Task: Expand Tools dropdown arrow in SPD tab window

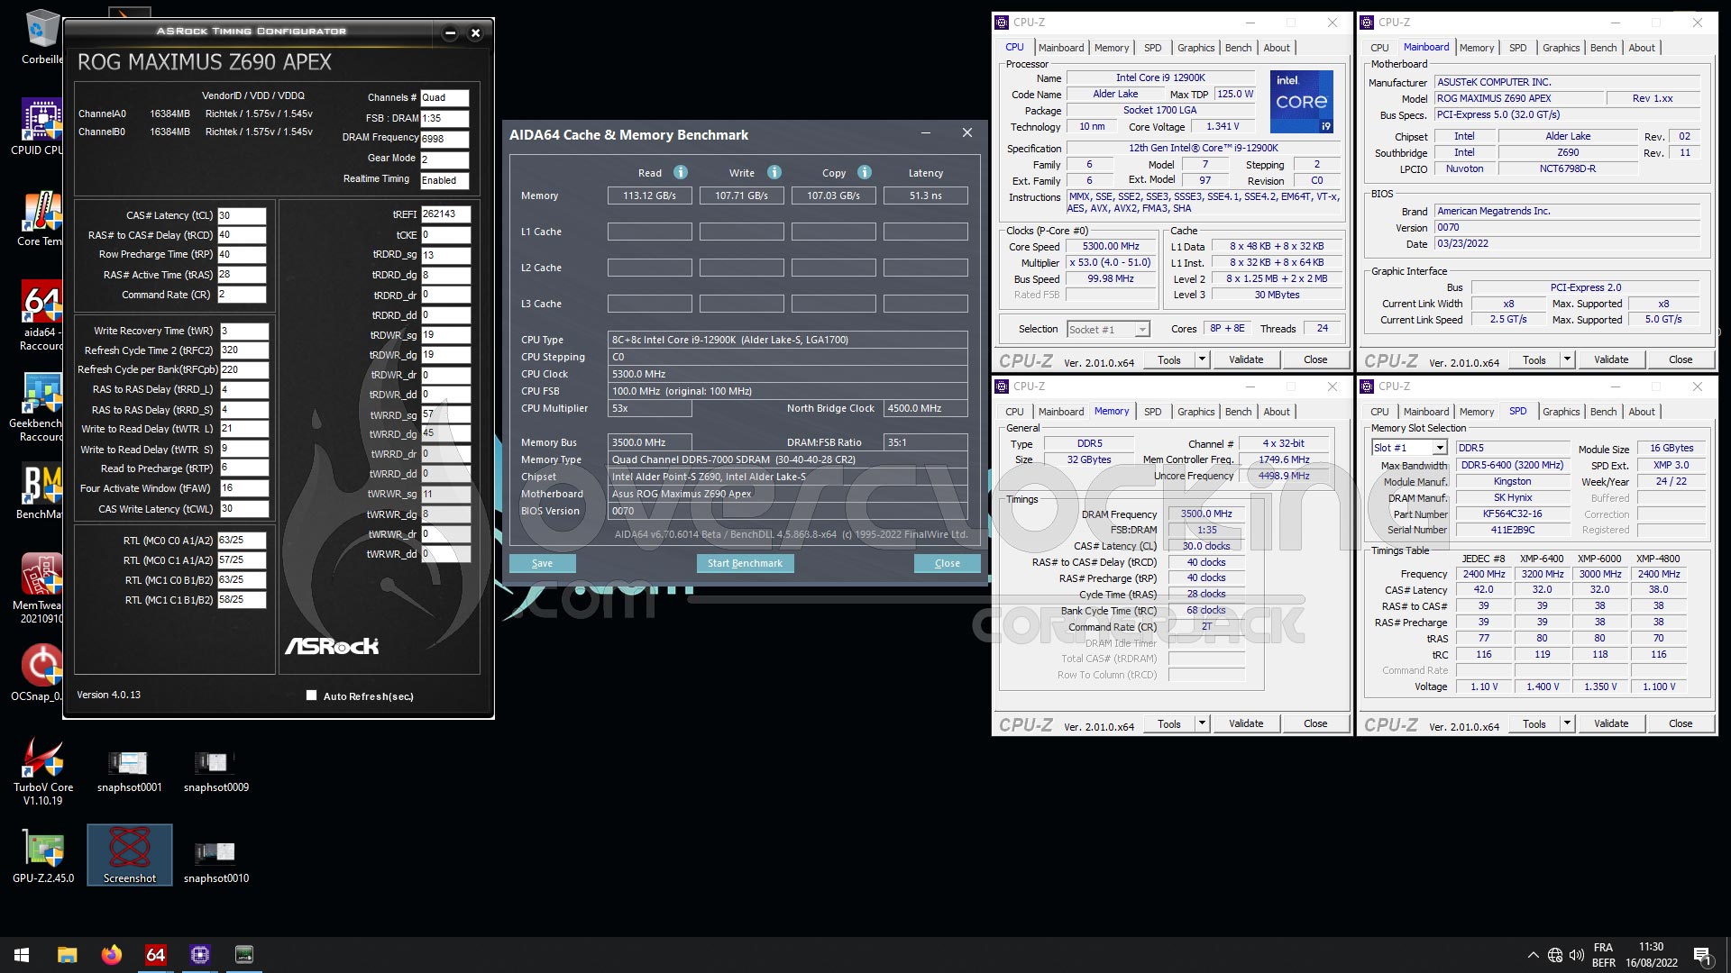Action: click(1567, 723)
